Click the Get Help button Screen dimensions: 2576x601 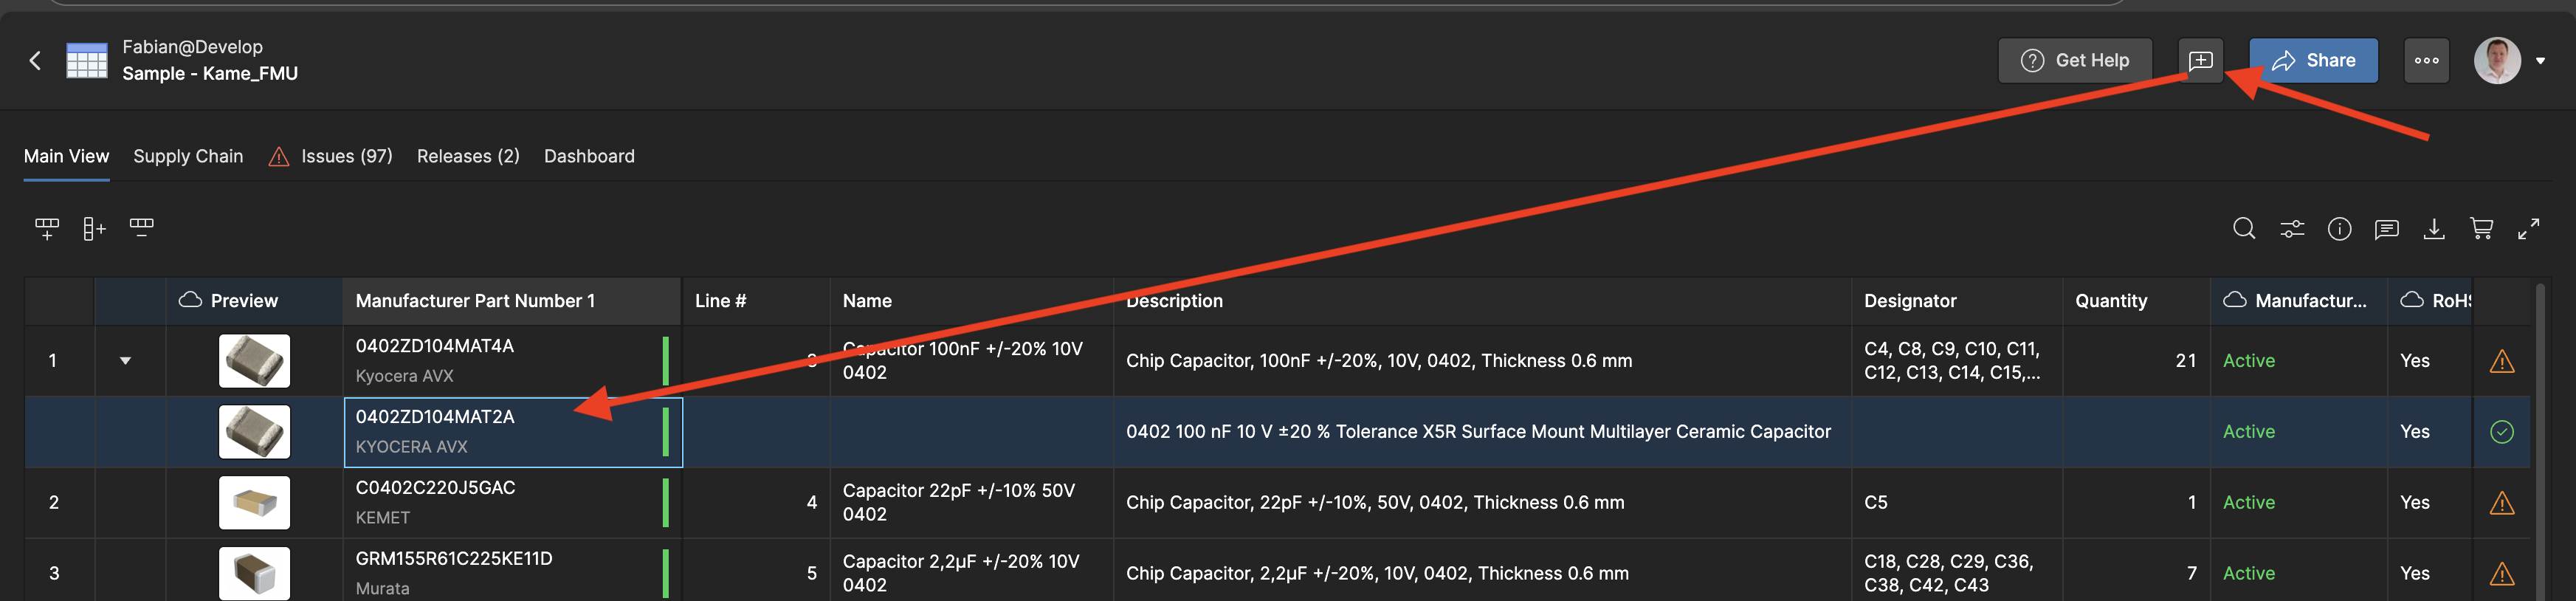[x=2075, y=61]
